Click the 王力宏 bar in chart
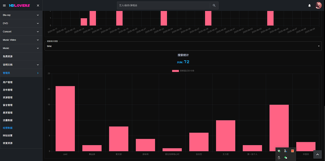The height and width of the screenshot is (161, 325). [x=225, y=136]
